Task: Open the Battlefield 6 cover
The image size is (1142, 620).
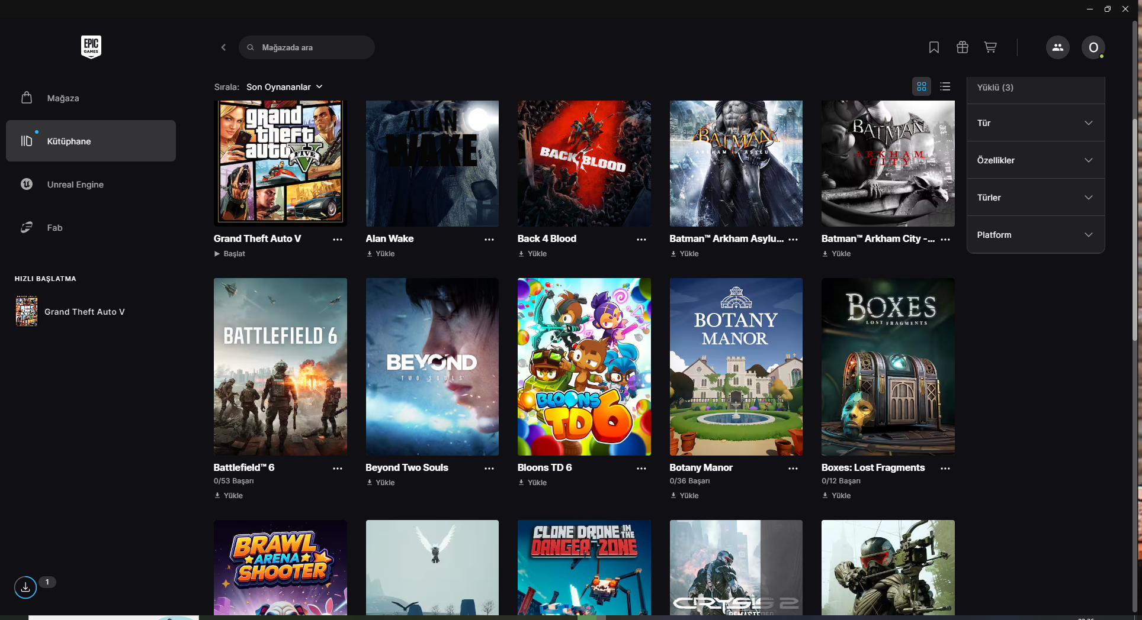Action: pyautogui.click(x=280, y=367)
